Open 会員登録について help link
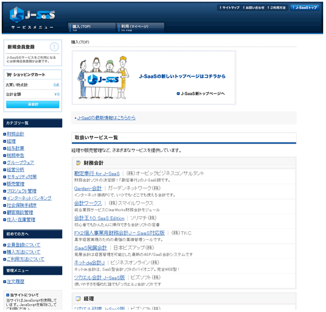The height and width of the screenshot is (312, 326). click(x=24, y=245)
